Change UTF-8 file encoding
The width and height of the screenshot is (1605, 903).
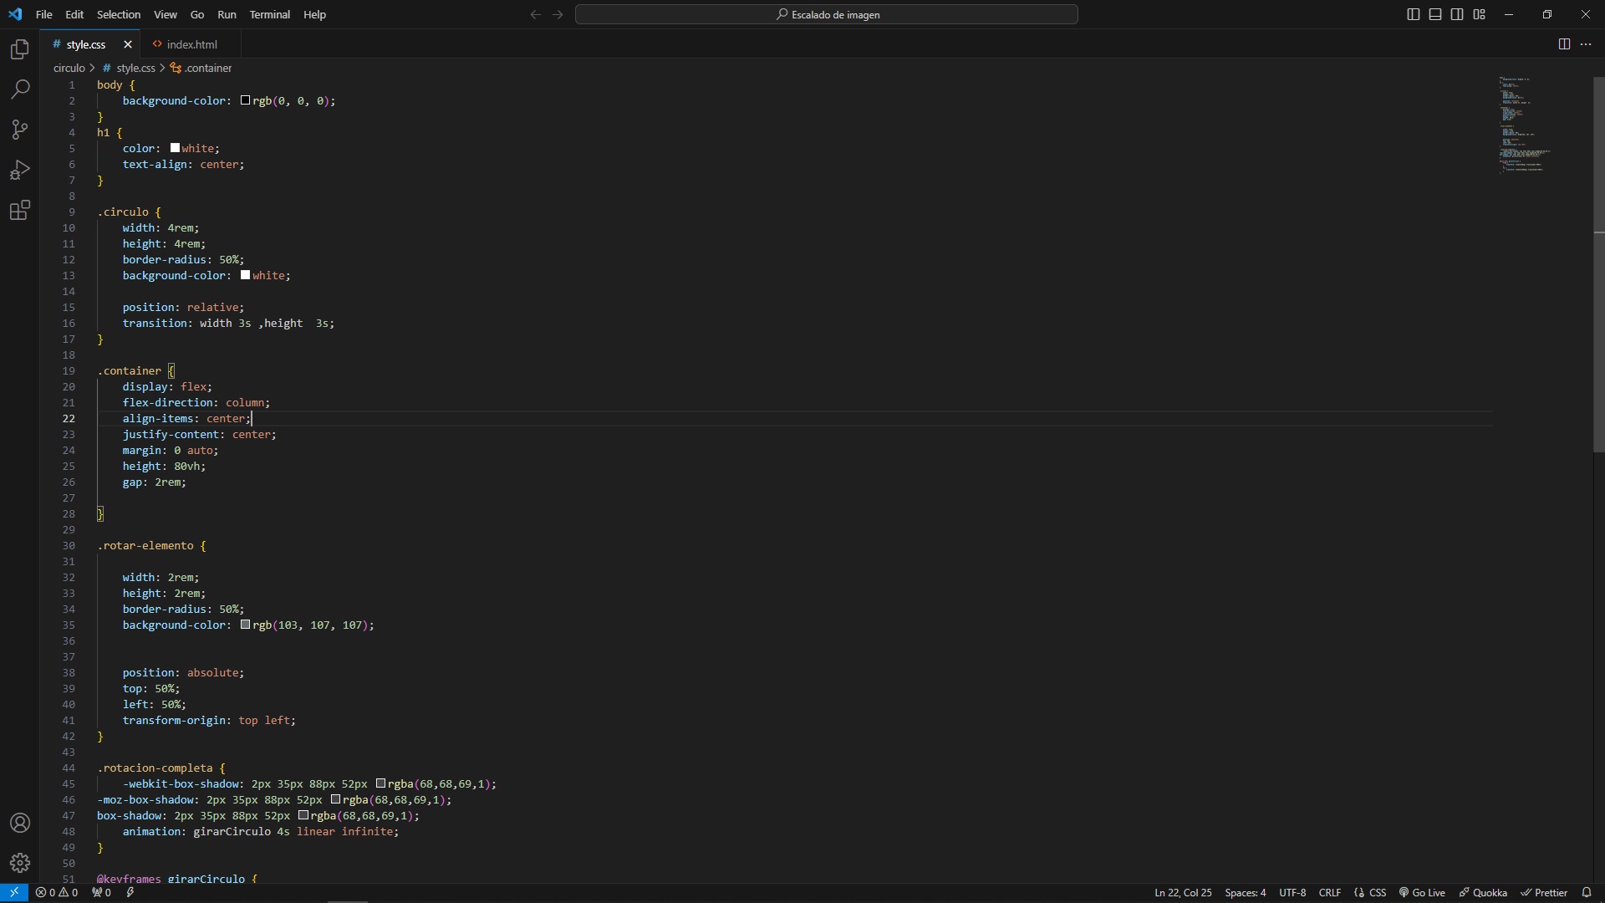point(1292,892)
